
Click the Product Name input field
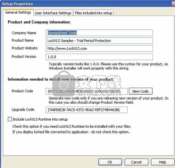click(99, 41)
